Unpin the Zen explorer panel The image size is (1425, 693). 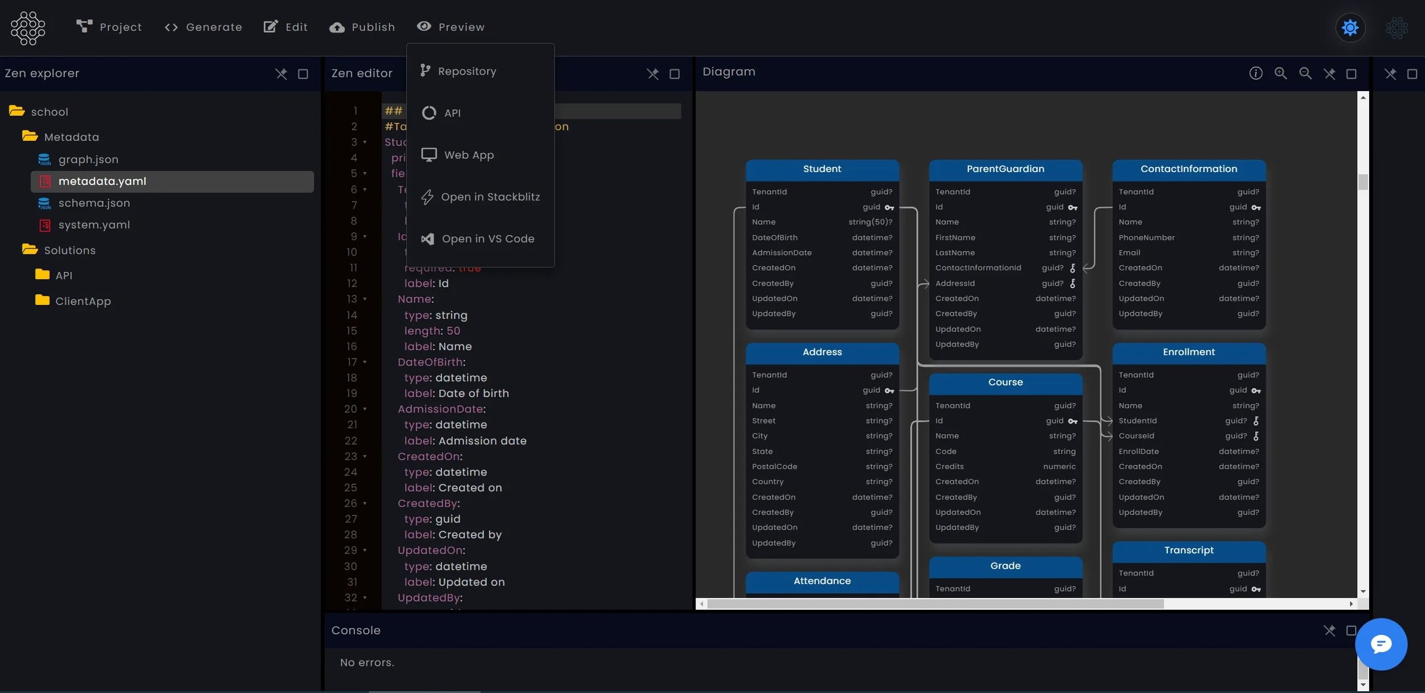[x=281, y=74]
